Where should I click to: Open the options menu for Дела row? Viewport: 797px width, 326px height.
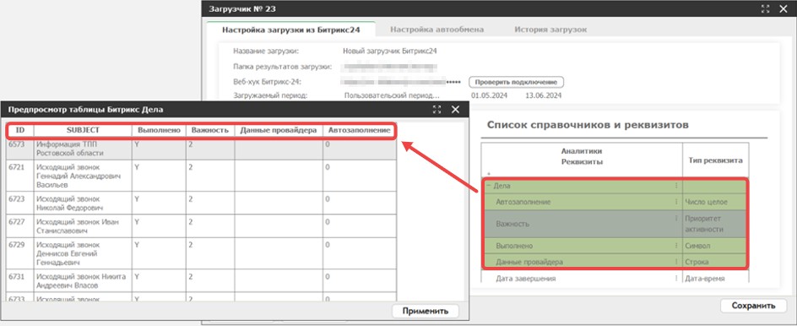(x=676, y=186)
